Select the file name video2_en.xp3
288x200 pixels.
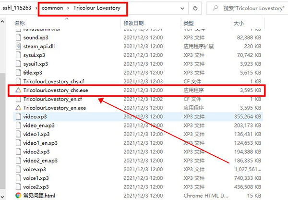pos(40,161)
